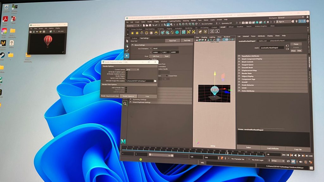
Task: Create an Arnold area light from the shelf
Action: point(133,33)
